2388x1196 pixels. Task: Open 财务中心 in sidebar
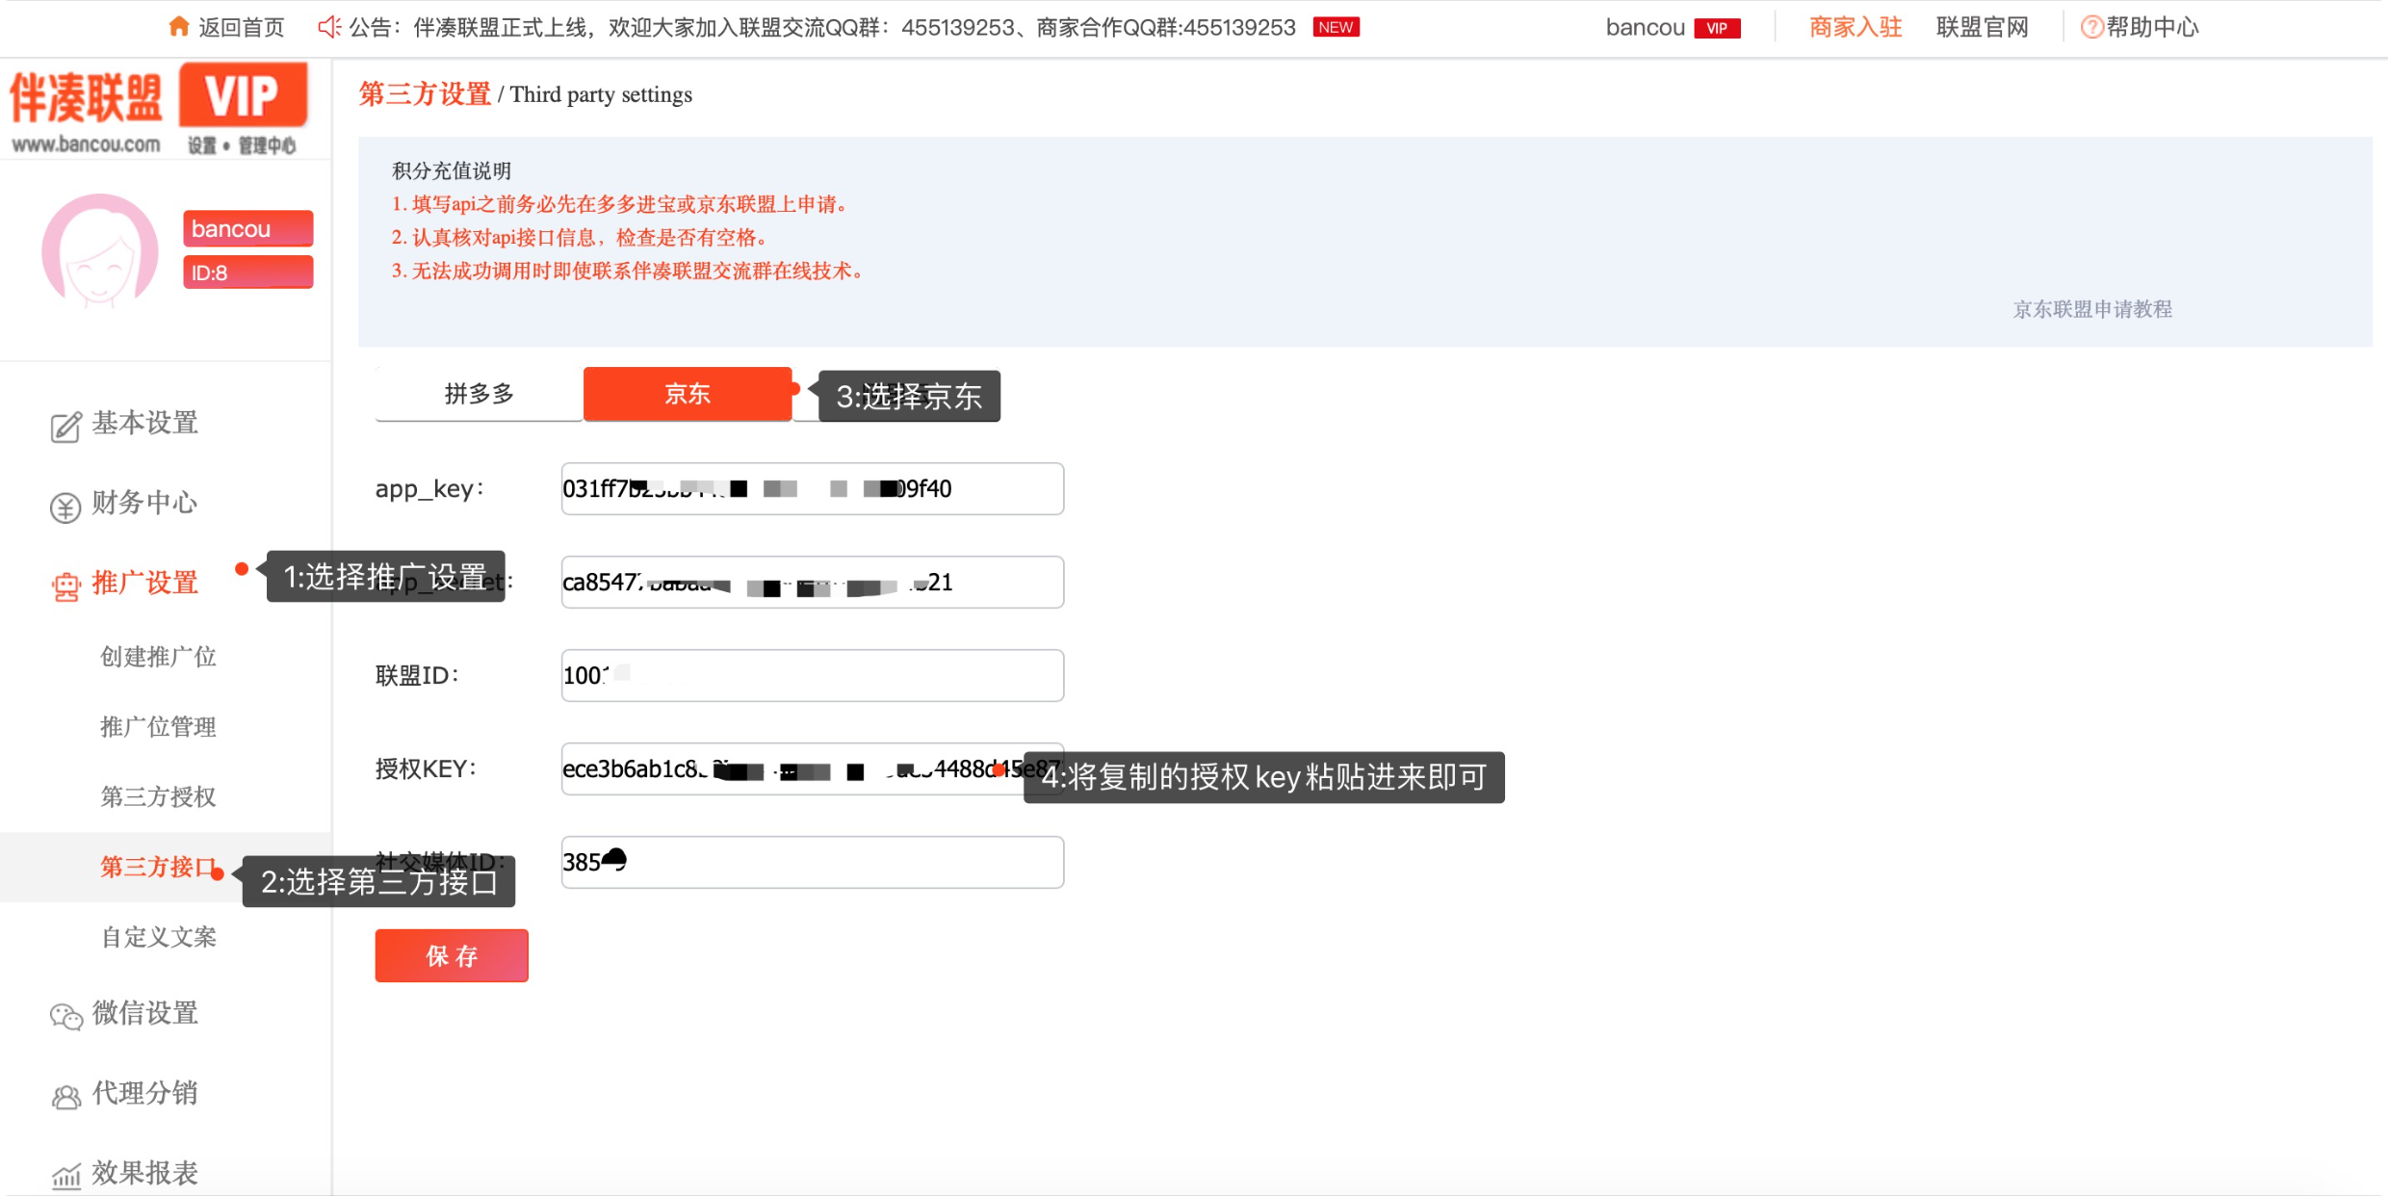(144, 503)
